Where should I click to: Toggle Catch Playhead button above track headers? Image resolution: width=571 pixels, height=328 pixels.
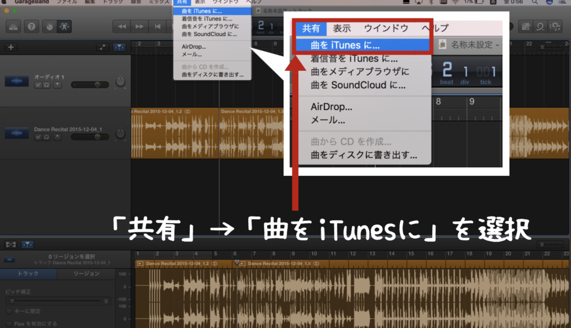point(119,47)
